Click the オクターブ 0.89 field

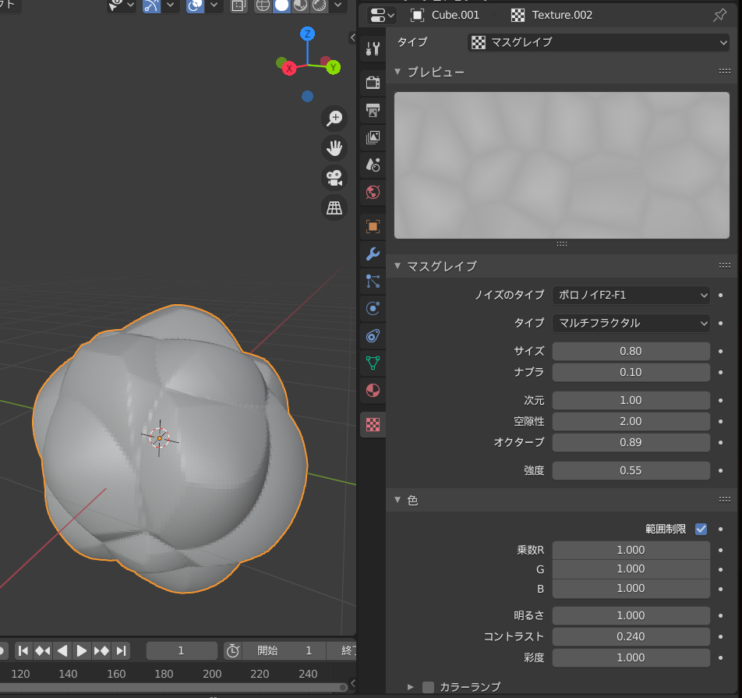click(631, 442)
